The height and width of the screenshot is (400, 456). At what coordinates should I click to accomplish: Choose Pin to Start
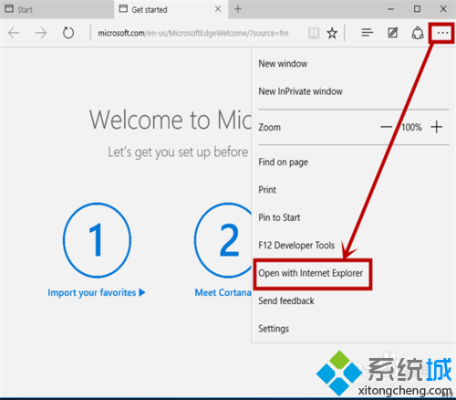(x=279, y=217)
